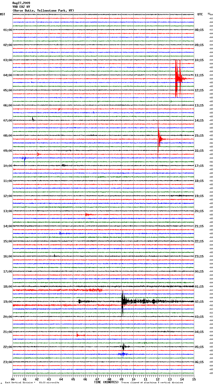
Task: Select the 03:00 MST time label
Action: [8, 60]
